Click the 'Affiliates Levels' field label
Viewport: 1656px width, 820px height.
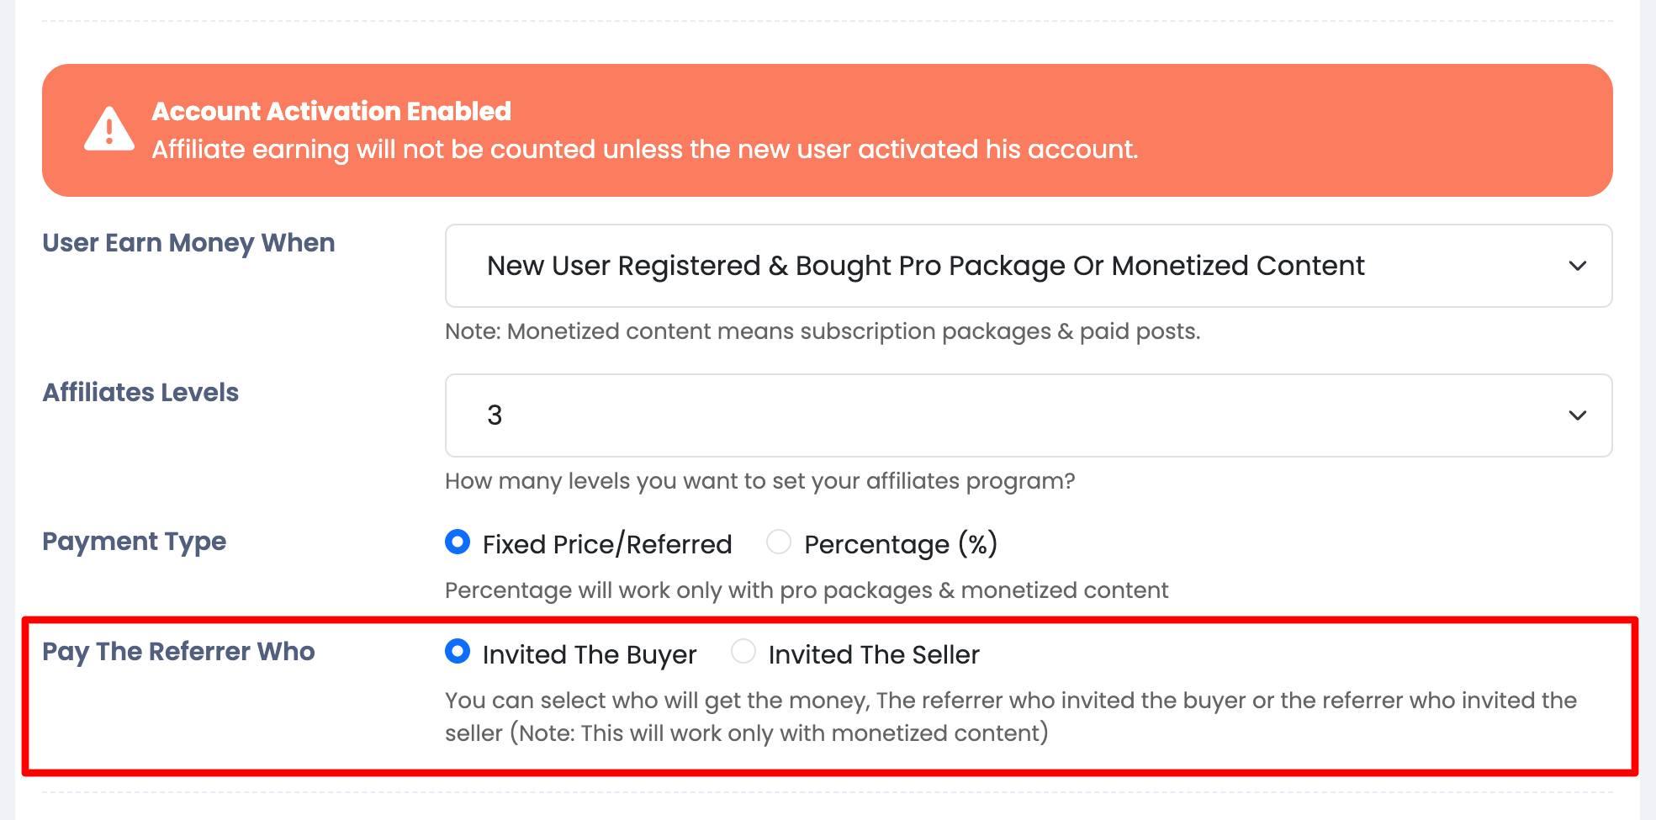click(140, 393)
